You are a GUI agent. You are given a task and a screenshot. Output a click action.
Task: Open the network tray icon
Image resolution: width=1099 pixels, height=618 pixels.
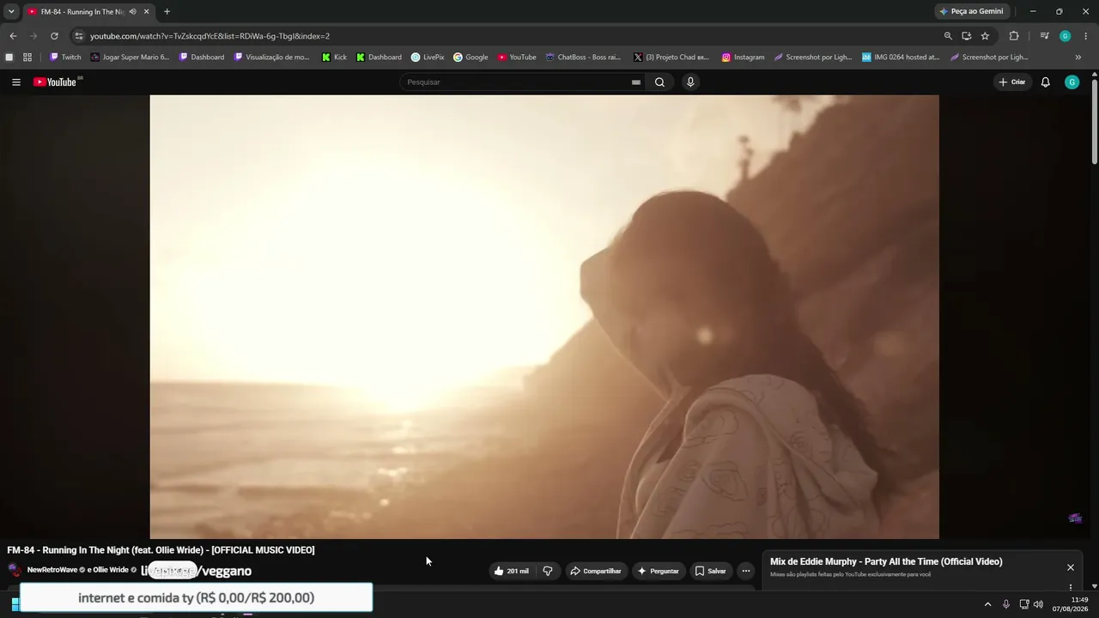1024,604
